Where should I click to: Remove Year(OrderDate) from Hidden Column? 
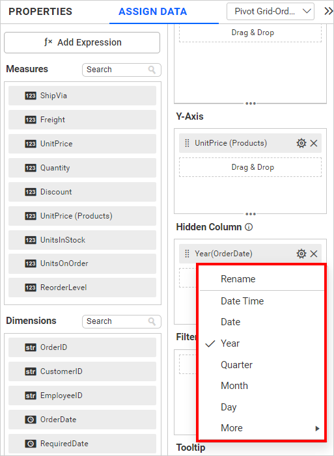(314, 254)
